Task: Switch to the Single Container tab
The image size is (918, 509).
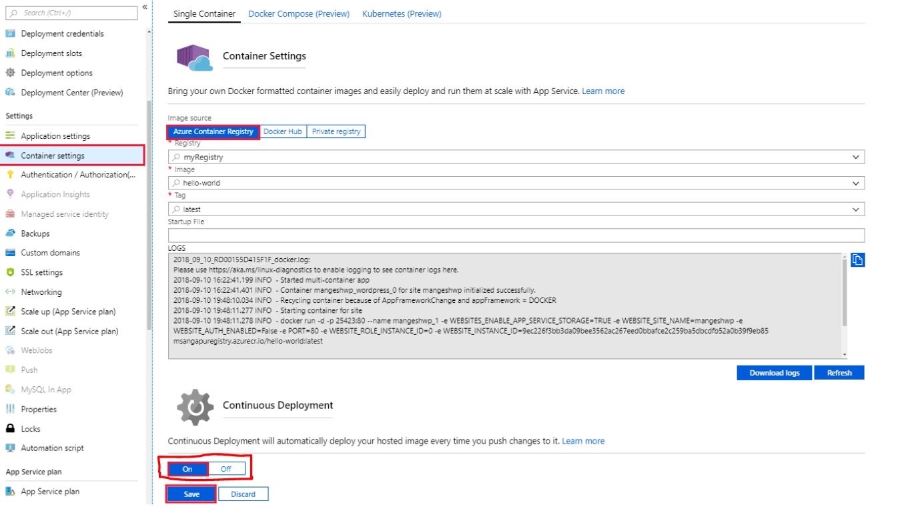Action: click(204, 14)
